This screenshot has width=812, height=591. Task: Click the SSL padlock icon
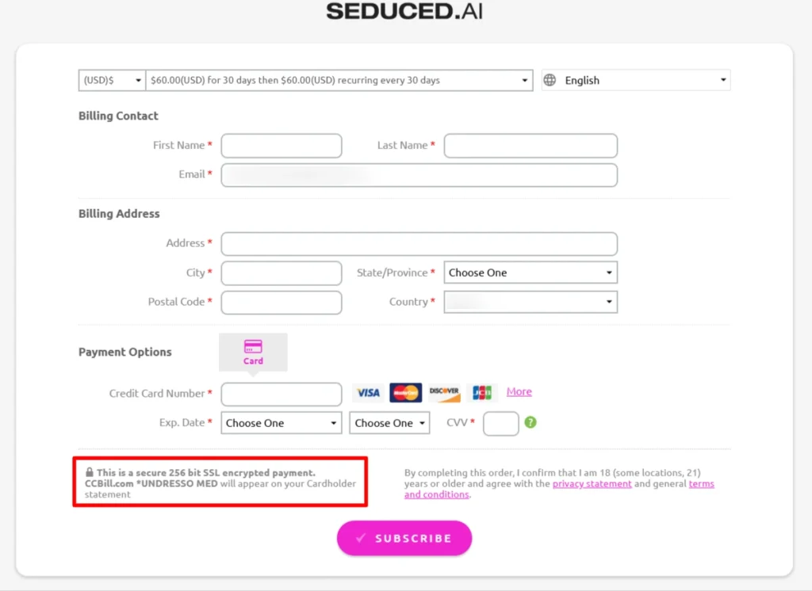[90, 471]
